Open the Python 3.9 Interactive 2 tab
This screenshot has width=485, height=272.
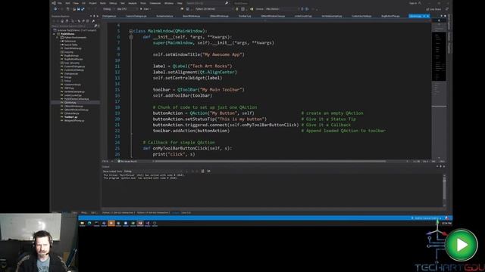pyautogui.click(x=153, y=212)
